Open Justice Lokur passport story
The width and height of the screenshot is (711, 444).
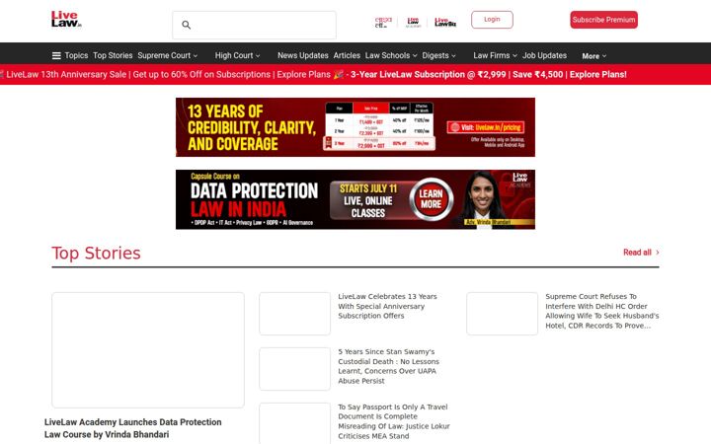click(394, 421)
